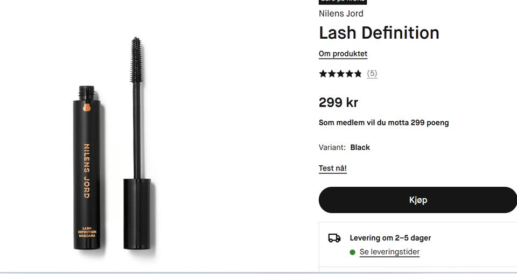
Task: Select the fifth rating star
Action: [x=358, y=74]
